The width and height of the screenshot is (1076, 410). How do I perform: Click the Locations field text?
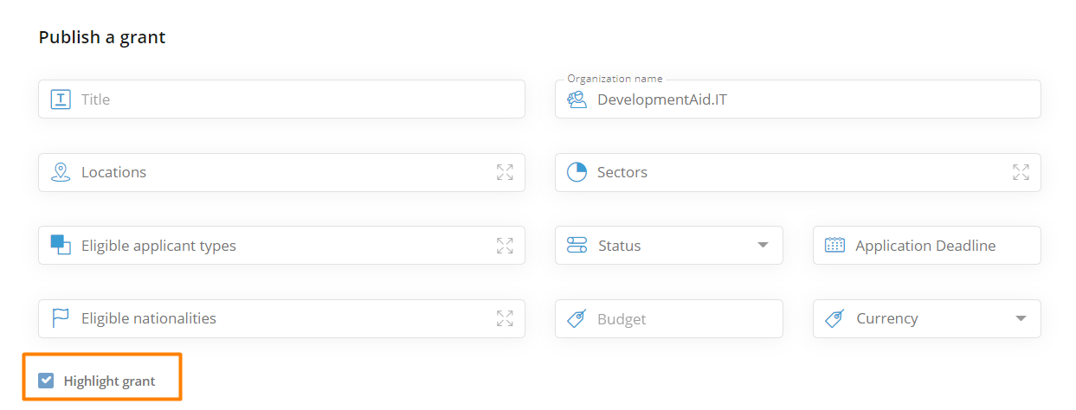(113, 172)
